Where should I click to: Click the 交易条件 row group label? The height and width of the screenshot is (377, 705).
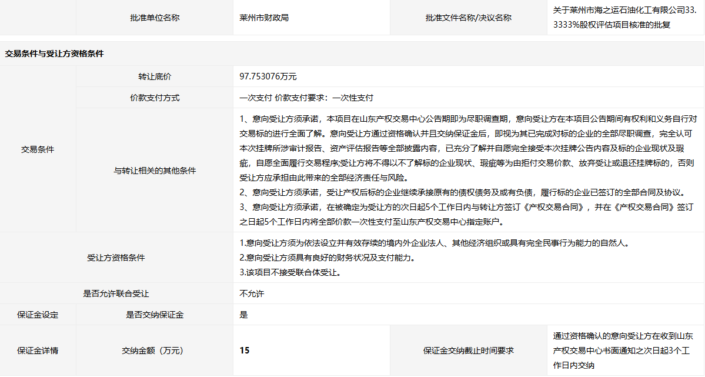click(38, 149)
